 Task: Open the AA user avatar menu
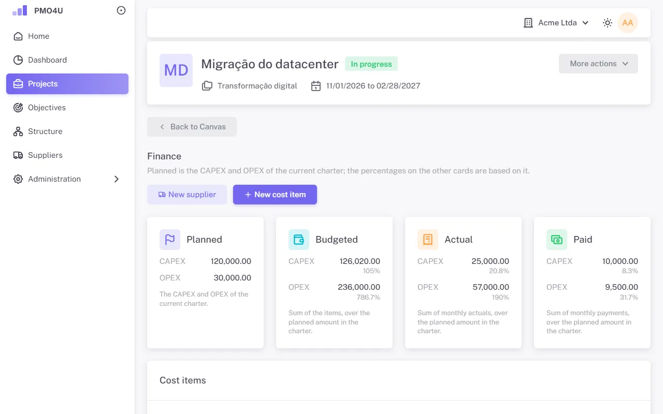point(628,23)
